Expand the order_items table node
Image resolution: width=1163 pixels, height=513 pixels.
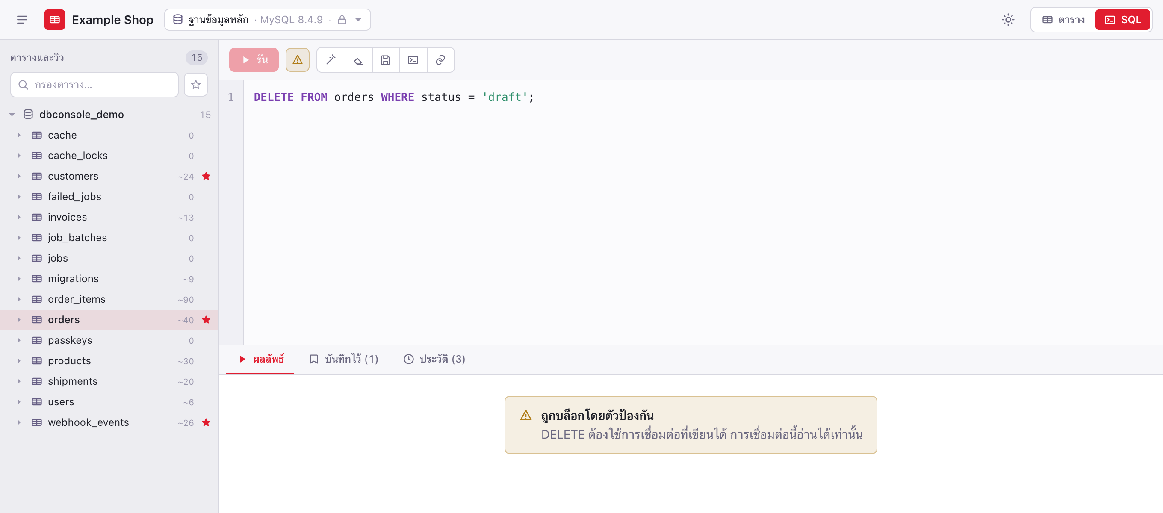(19, 299)
